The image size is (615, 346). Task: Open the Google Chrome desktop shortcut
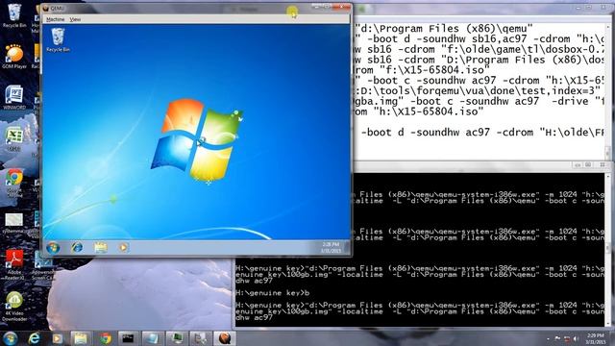click(14, 183)
